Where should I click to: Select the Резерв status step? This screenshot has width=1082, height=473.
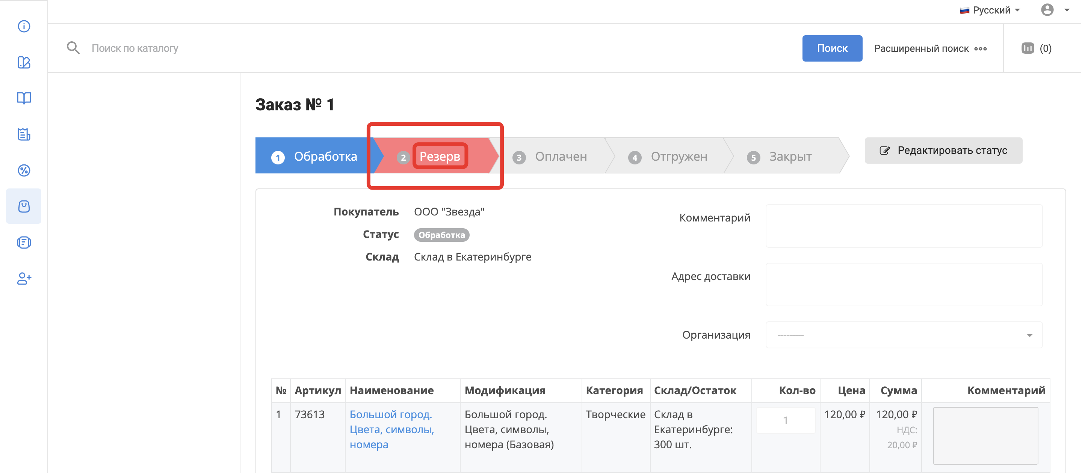(x=439, y=156)
